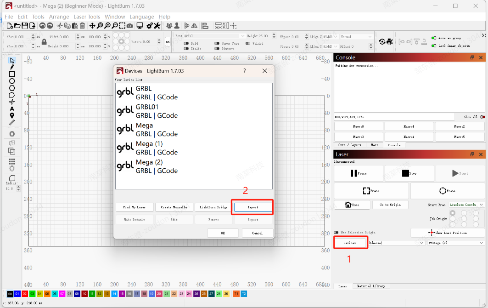Click the Go to Origin button
The height and width of the screenshot is (308, 488).
(390, 205)
